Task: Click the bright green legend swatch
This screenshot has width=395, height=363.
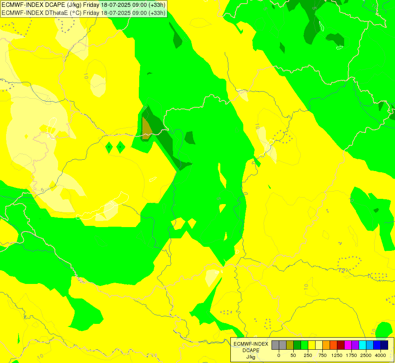Action: pyautogui.click(x=304, y=345)
